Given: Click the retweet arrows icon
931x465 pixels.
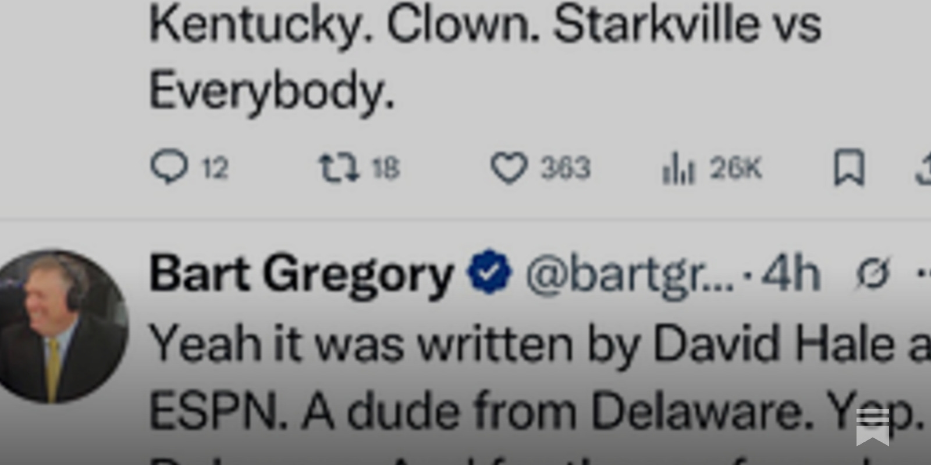Looking at the screenshot, I should point(339,167).
